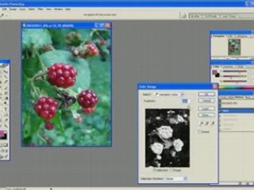This screenshot has width=254, height=190.
Task: Click OK in the Color Range dialog
Action: pos(206,94)
